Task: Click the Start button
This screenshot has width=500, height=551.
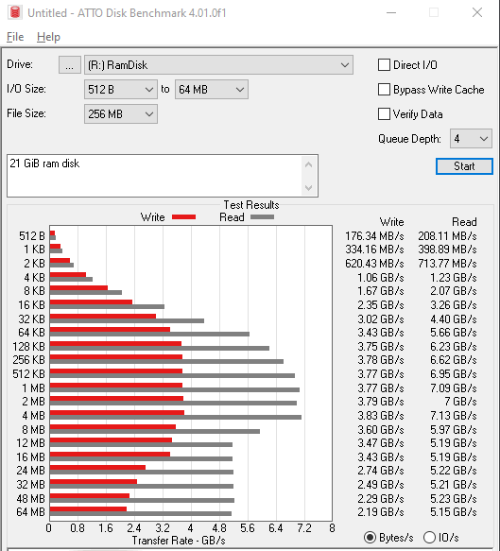Action: pyautogui.click(x=464, y=166)
